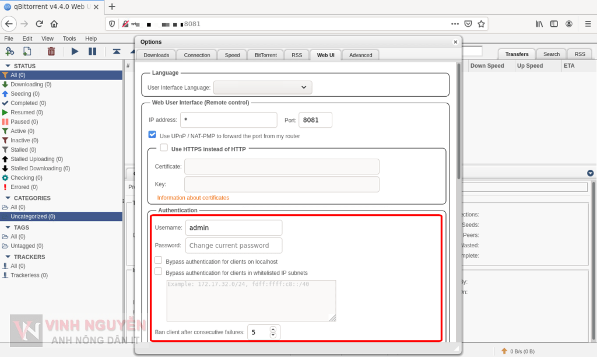
Task: Uncheck Use UPnP / NAT-PMP port forwarding
Action: pos(152,134)
